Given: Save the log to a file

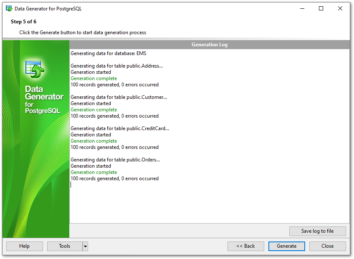Looking at the screenshot, I should [x=317, y=231].
